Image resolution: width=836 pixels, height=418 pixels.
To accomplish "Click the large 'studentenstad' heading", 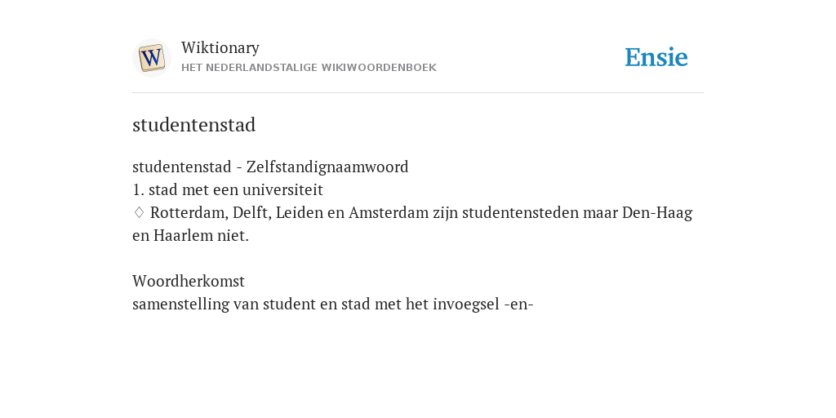I will point(194,125).
